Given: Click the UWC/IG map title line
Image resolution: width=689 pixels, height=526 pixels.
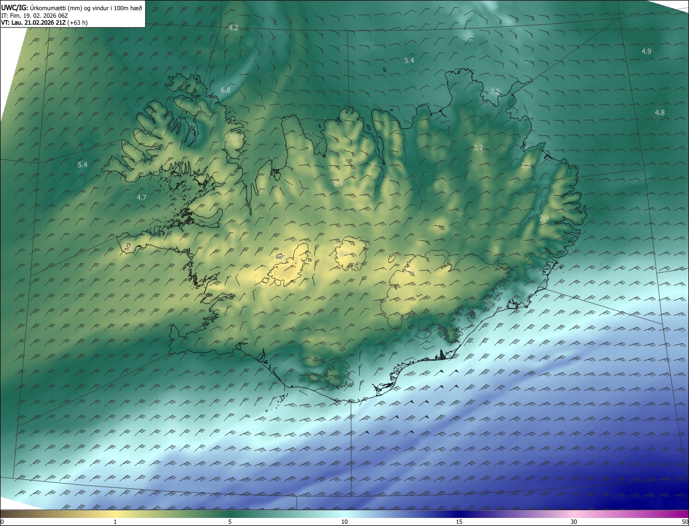Looking at the screenshot, I should pyautogui.click(x=72, y=8).
